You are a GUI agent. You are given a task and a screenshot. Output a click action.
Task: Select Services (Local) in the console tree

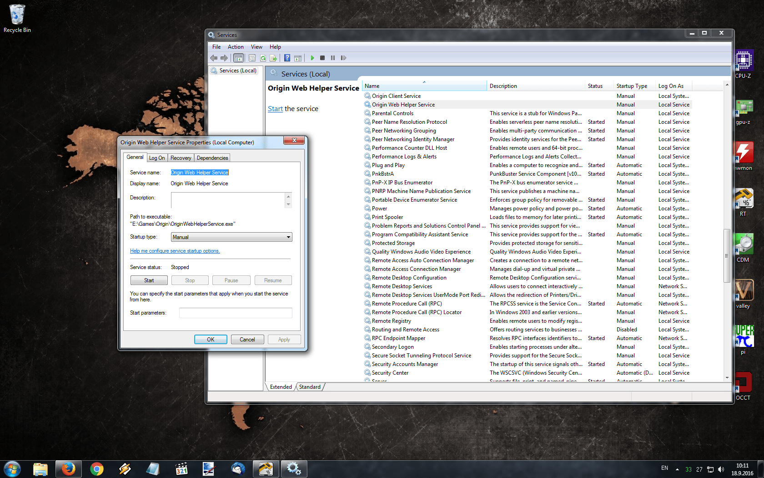(234, 71)
